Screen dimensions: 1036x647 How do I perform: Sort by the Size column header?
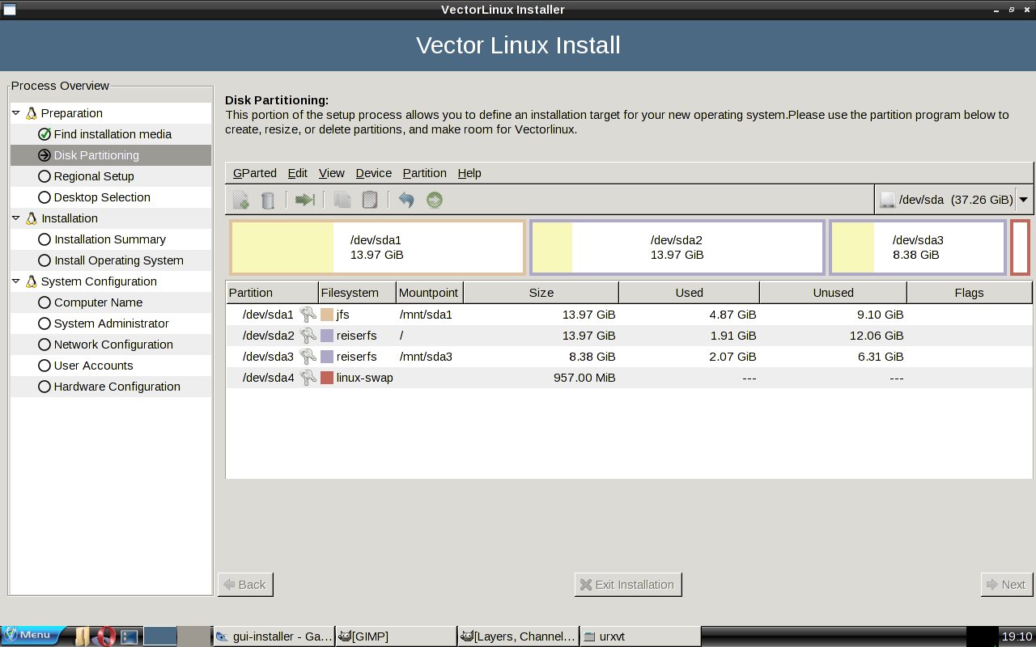point(541,293)
